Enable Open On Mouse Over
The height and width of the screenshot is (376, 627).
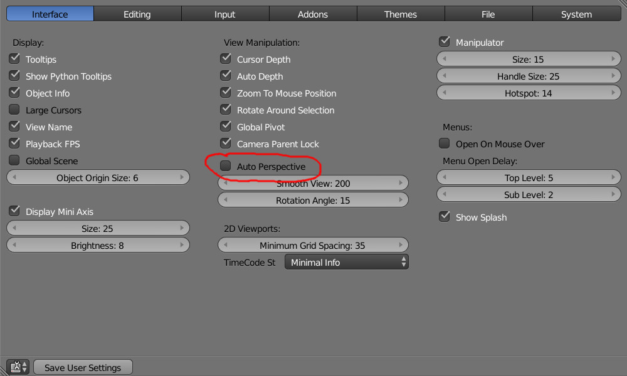point(445,144)
